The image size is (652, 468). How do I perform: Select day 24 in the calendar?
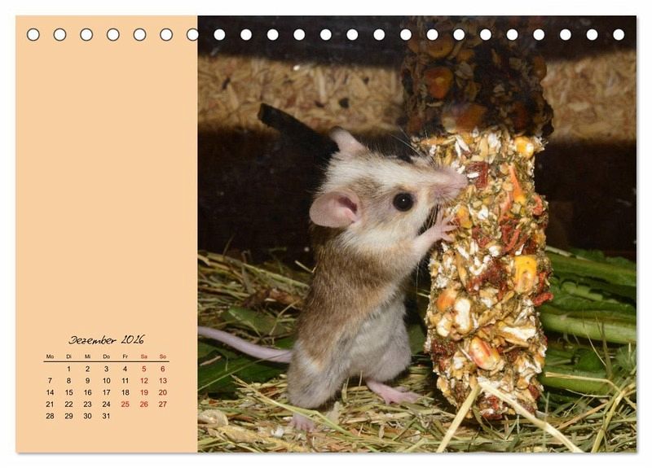point(107,404)
